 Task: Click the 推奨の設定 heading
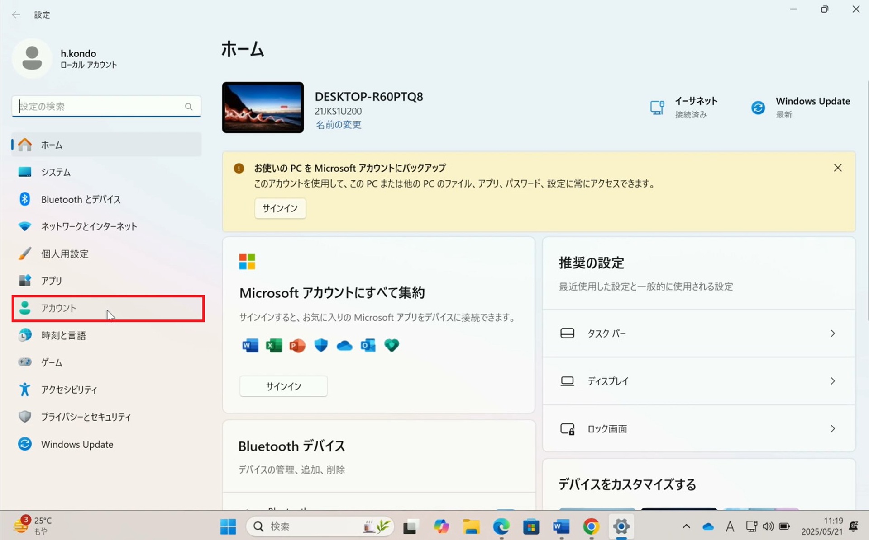[592, 263]
